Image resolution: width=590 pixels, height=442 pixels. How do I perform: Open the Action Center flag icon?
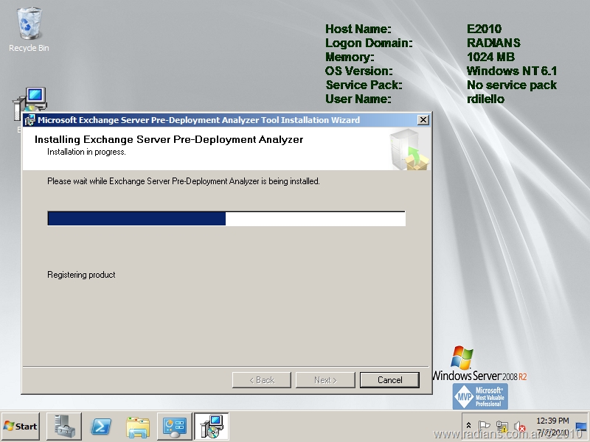coord(485,426)
